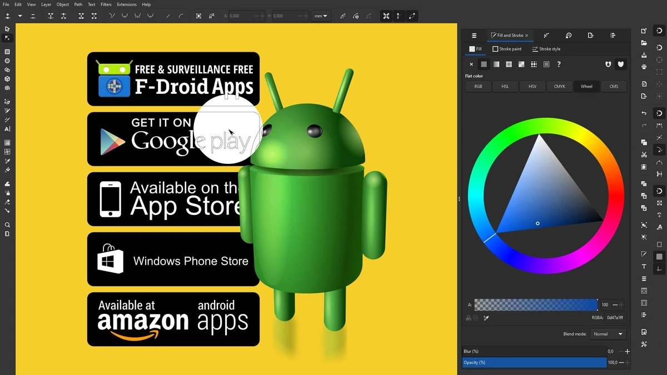The height and width of the screenshot is (375, 667).
Task: Open the Blend mode dropdown
Action: 608,333
